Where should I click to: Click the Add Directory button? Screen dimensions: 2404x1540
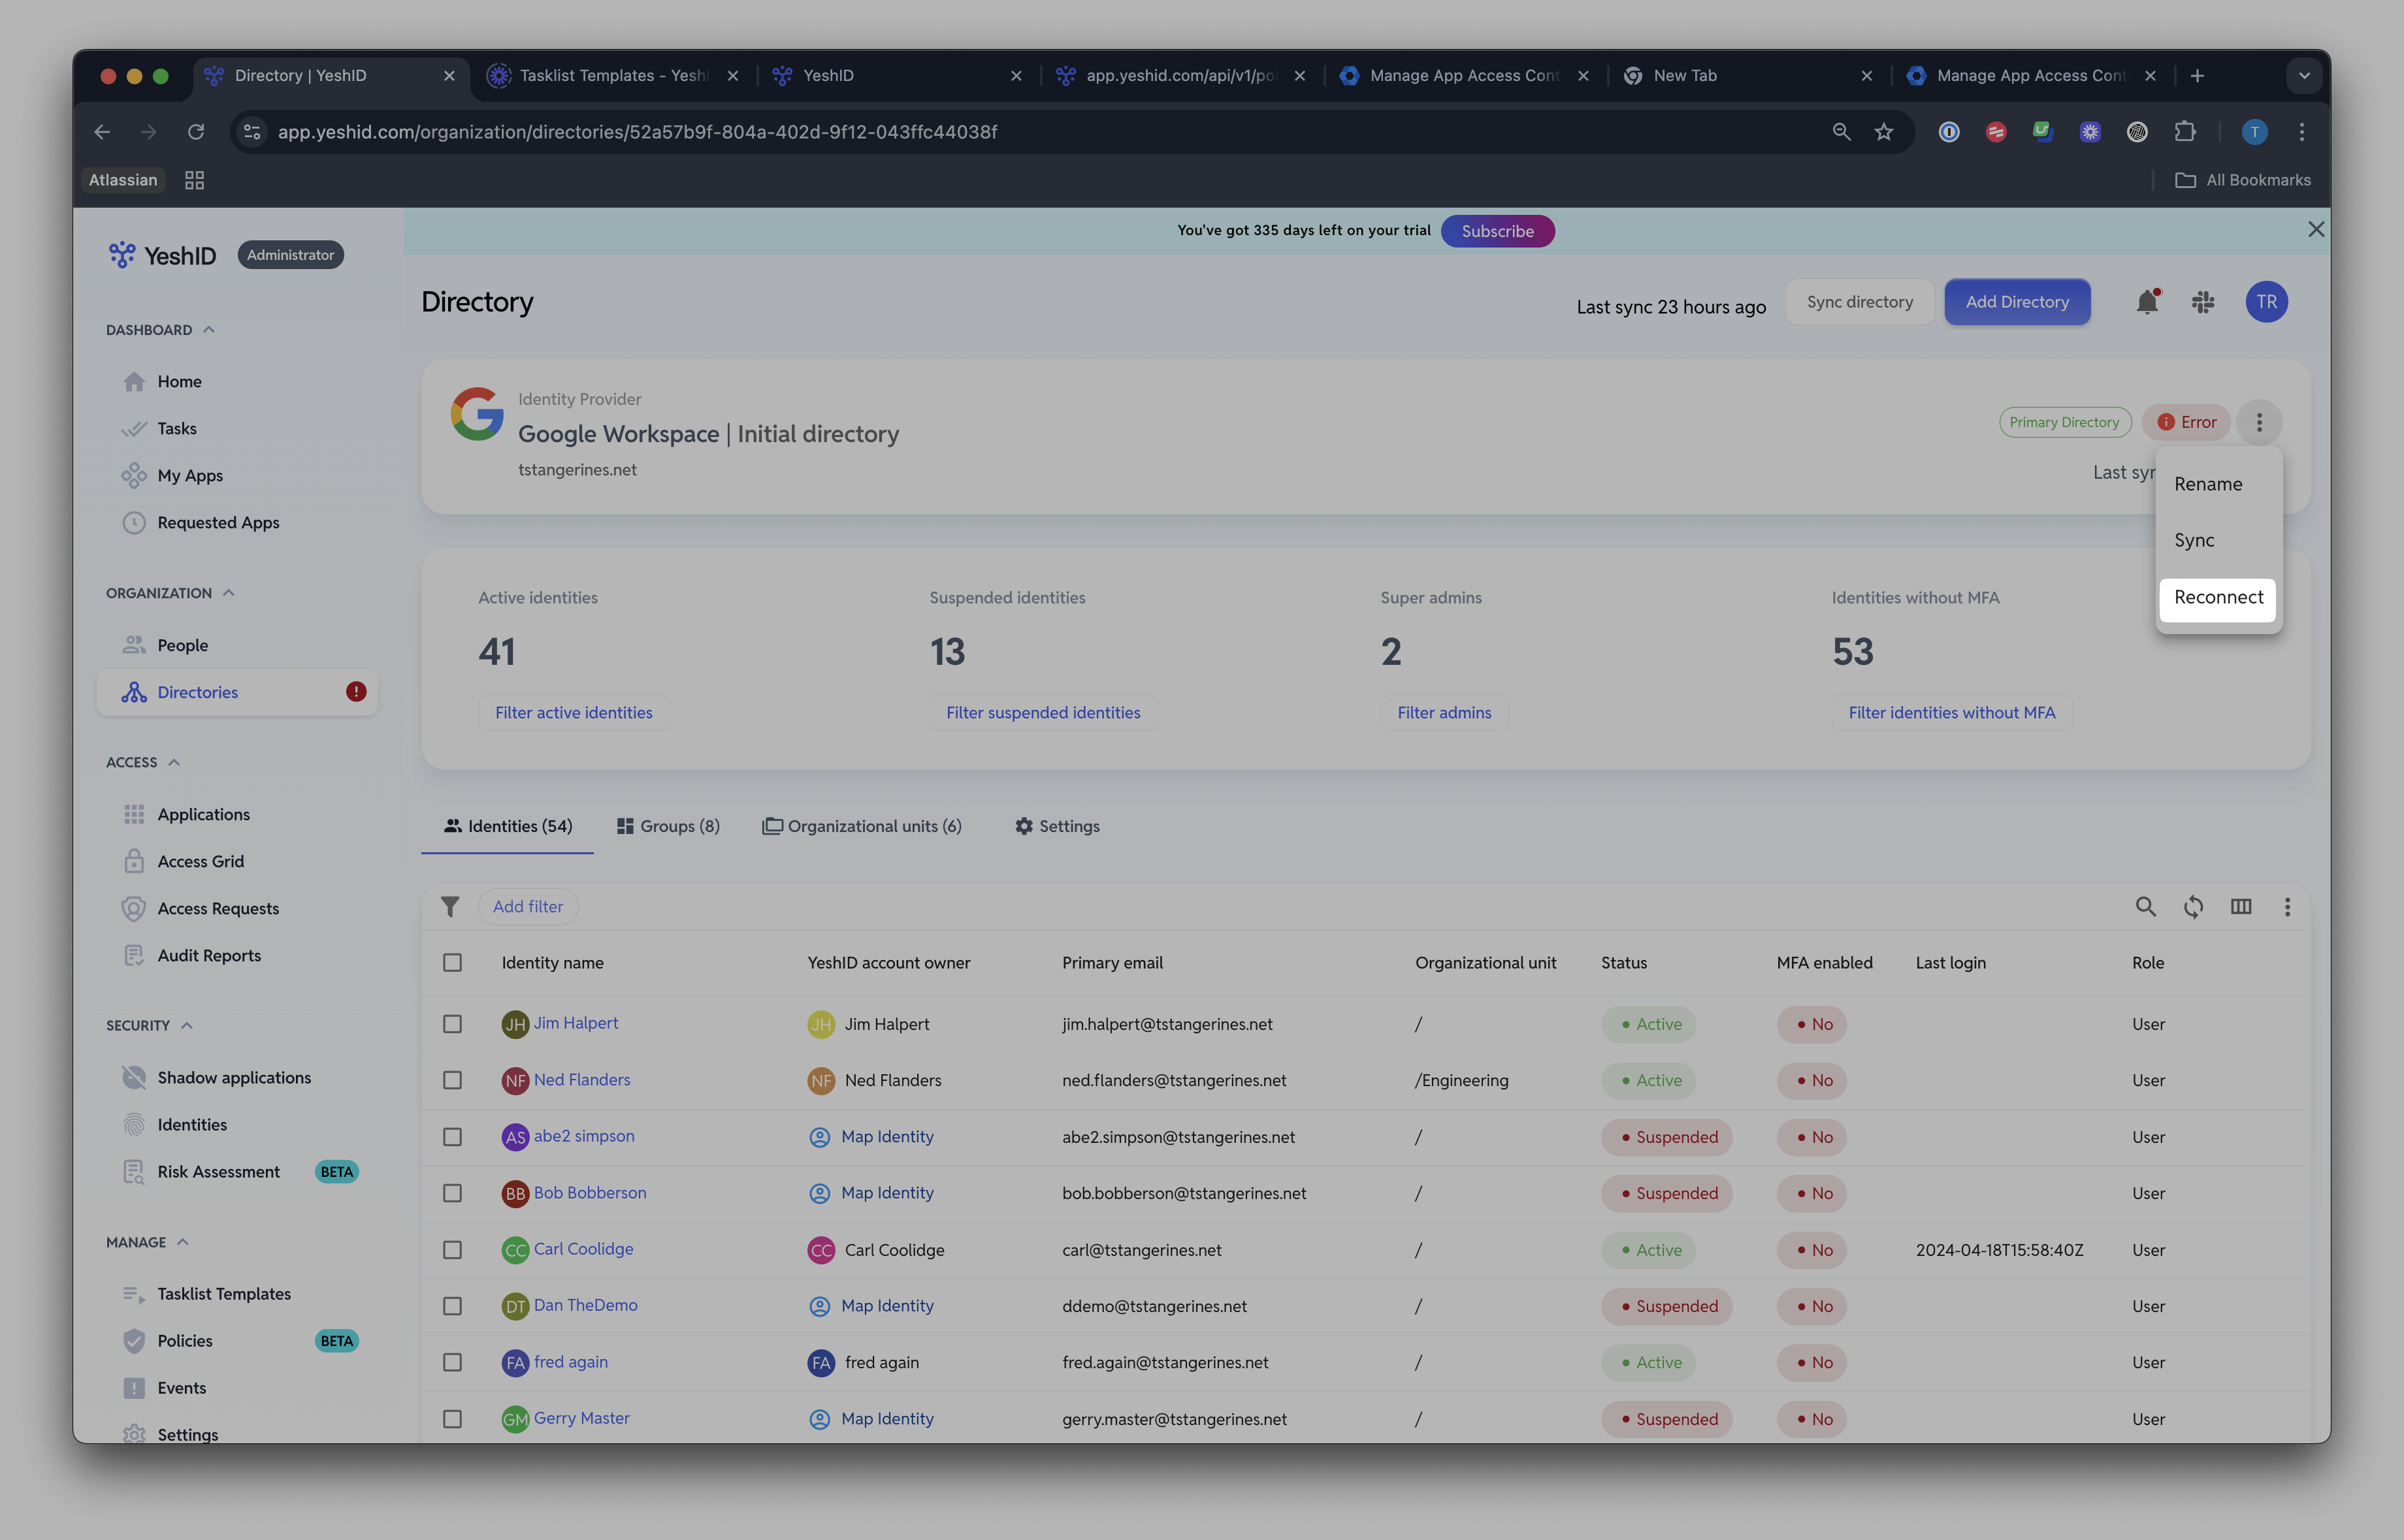(2017, 302)
